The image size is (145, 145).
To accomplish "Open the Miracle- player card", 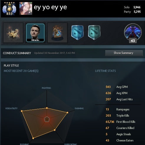I will tap(35, 33).
